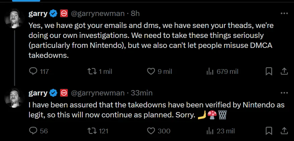Bookmark the second tweet about Nintendo verification
Viewport: 294px width, 141px height.
(x=269, y=131)
